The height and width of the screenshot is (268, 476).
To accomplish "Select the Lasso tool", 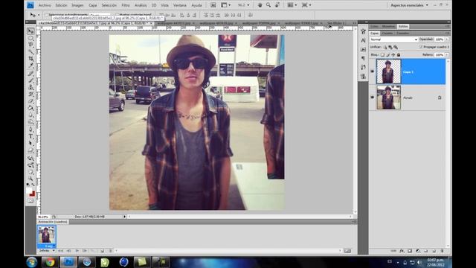I will (30, 45).
